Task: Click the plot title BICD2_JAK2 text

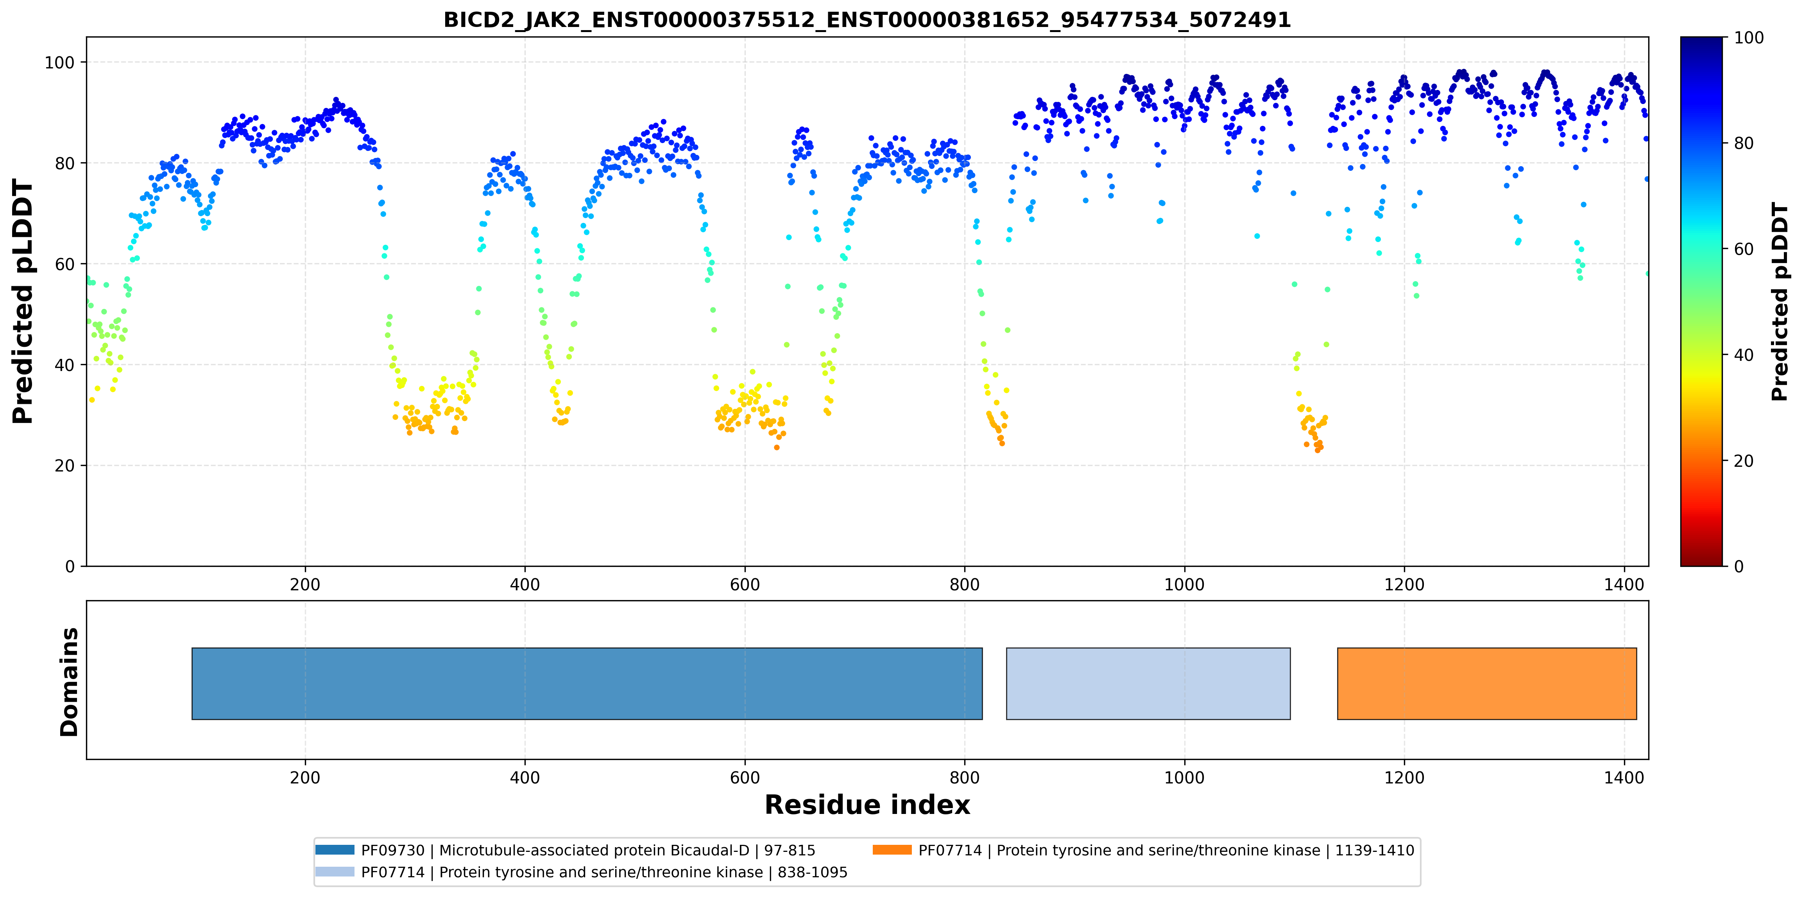Action: point(867,20)
